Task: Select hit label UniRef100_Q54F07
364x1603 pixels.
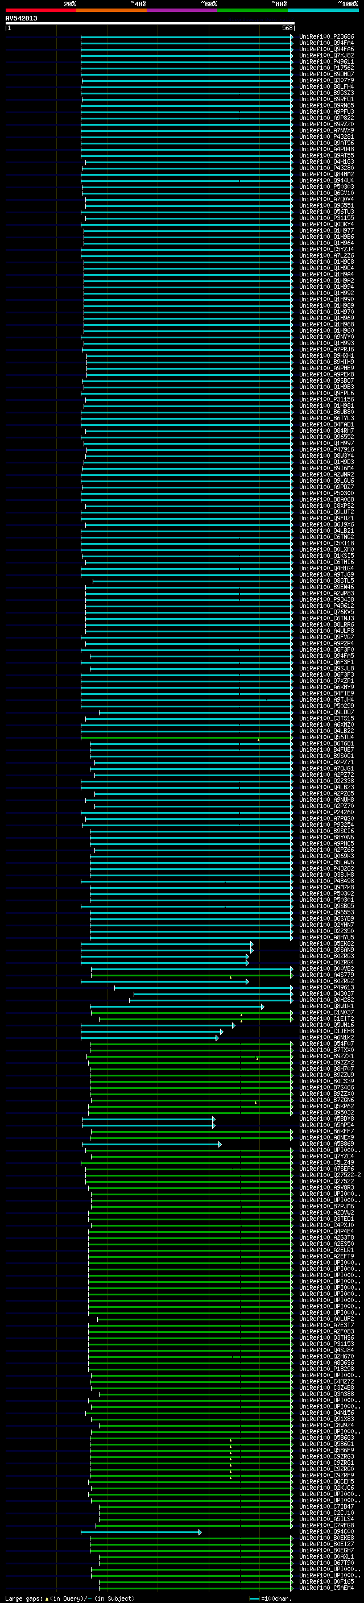Action: tap(326, 1043)
